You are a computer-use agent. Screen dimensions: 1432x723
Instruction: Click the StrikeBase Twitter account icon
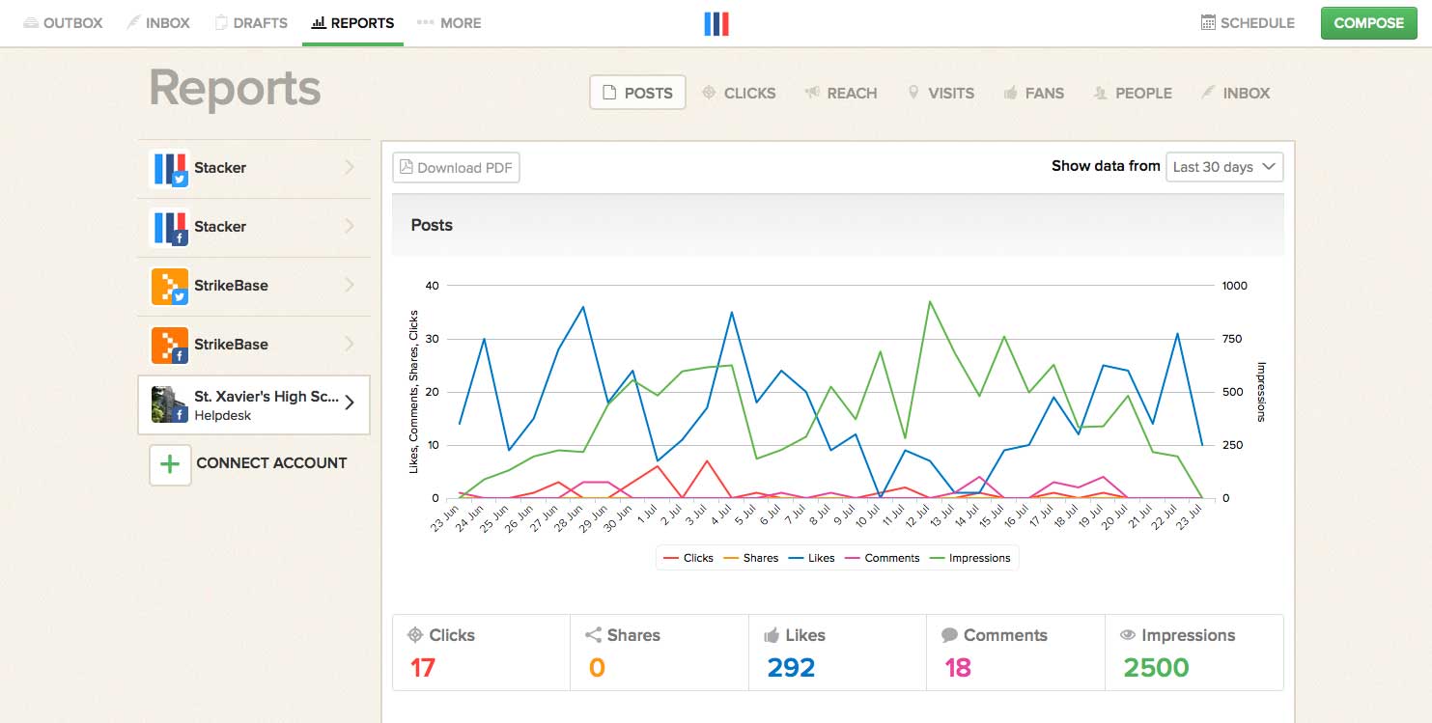(169, 286)
